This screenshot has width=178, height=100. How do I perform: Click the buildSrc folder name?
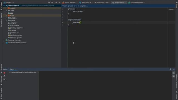point(13,18)
